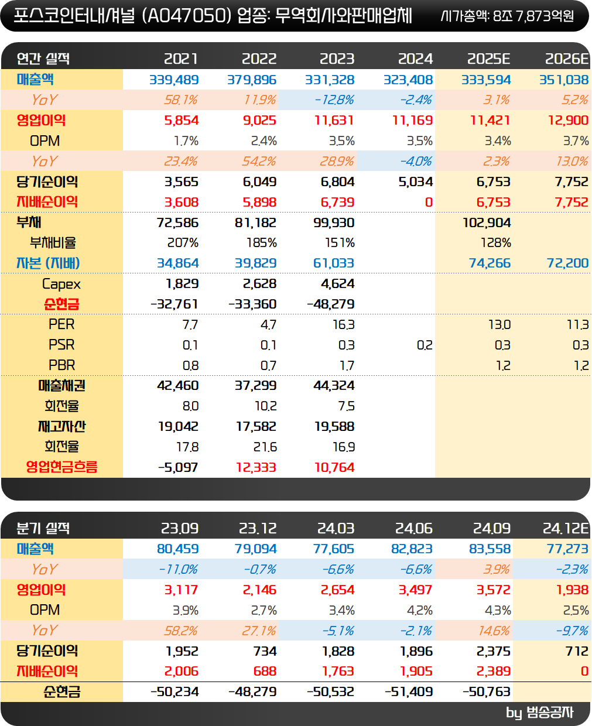The height and width of the screenshot is (726, 592).
Task: Click the PBR value 1.7
Action: click(x=347, y=366)
